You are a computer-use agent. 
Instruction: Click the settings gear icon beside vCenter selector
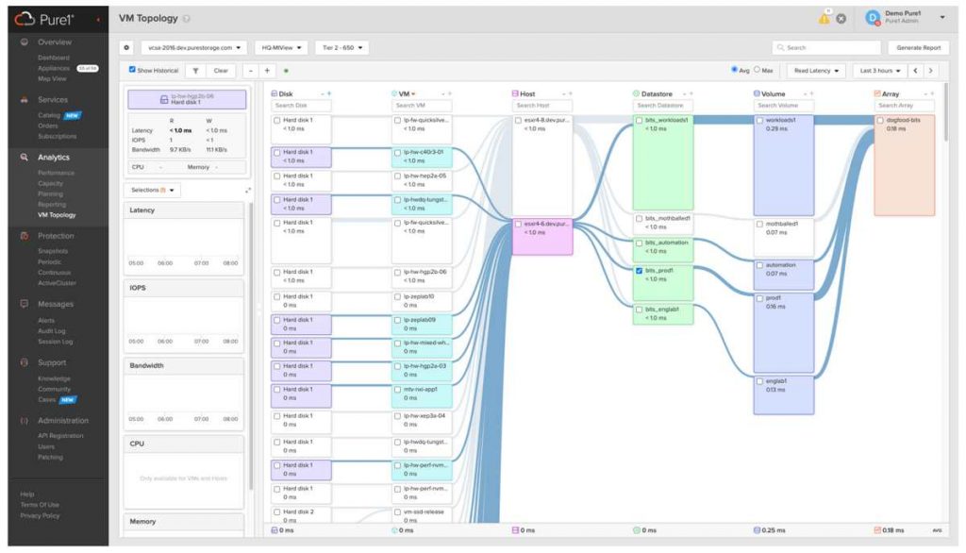pos(126,47)
